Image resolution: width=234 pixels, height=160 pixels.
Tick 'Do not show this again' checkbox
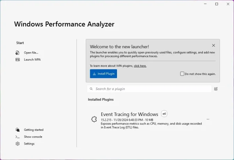pyautogui.click(x=182, y=74)
